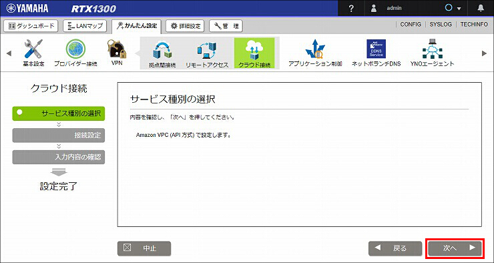Open the notification bell icon
The image size is (494, 263).
(481, 9)
